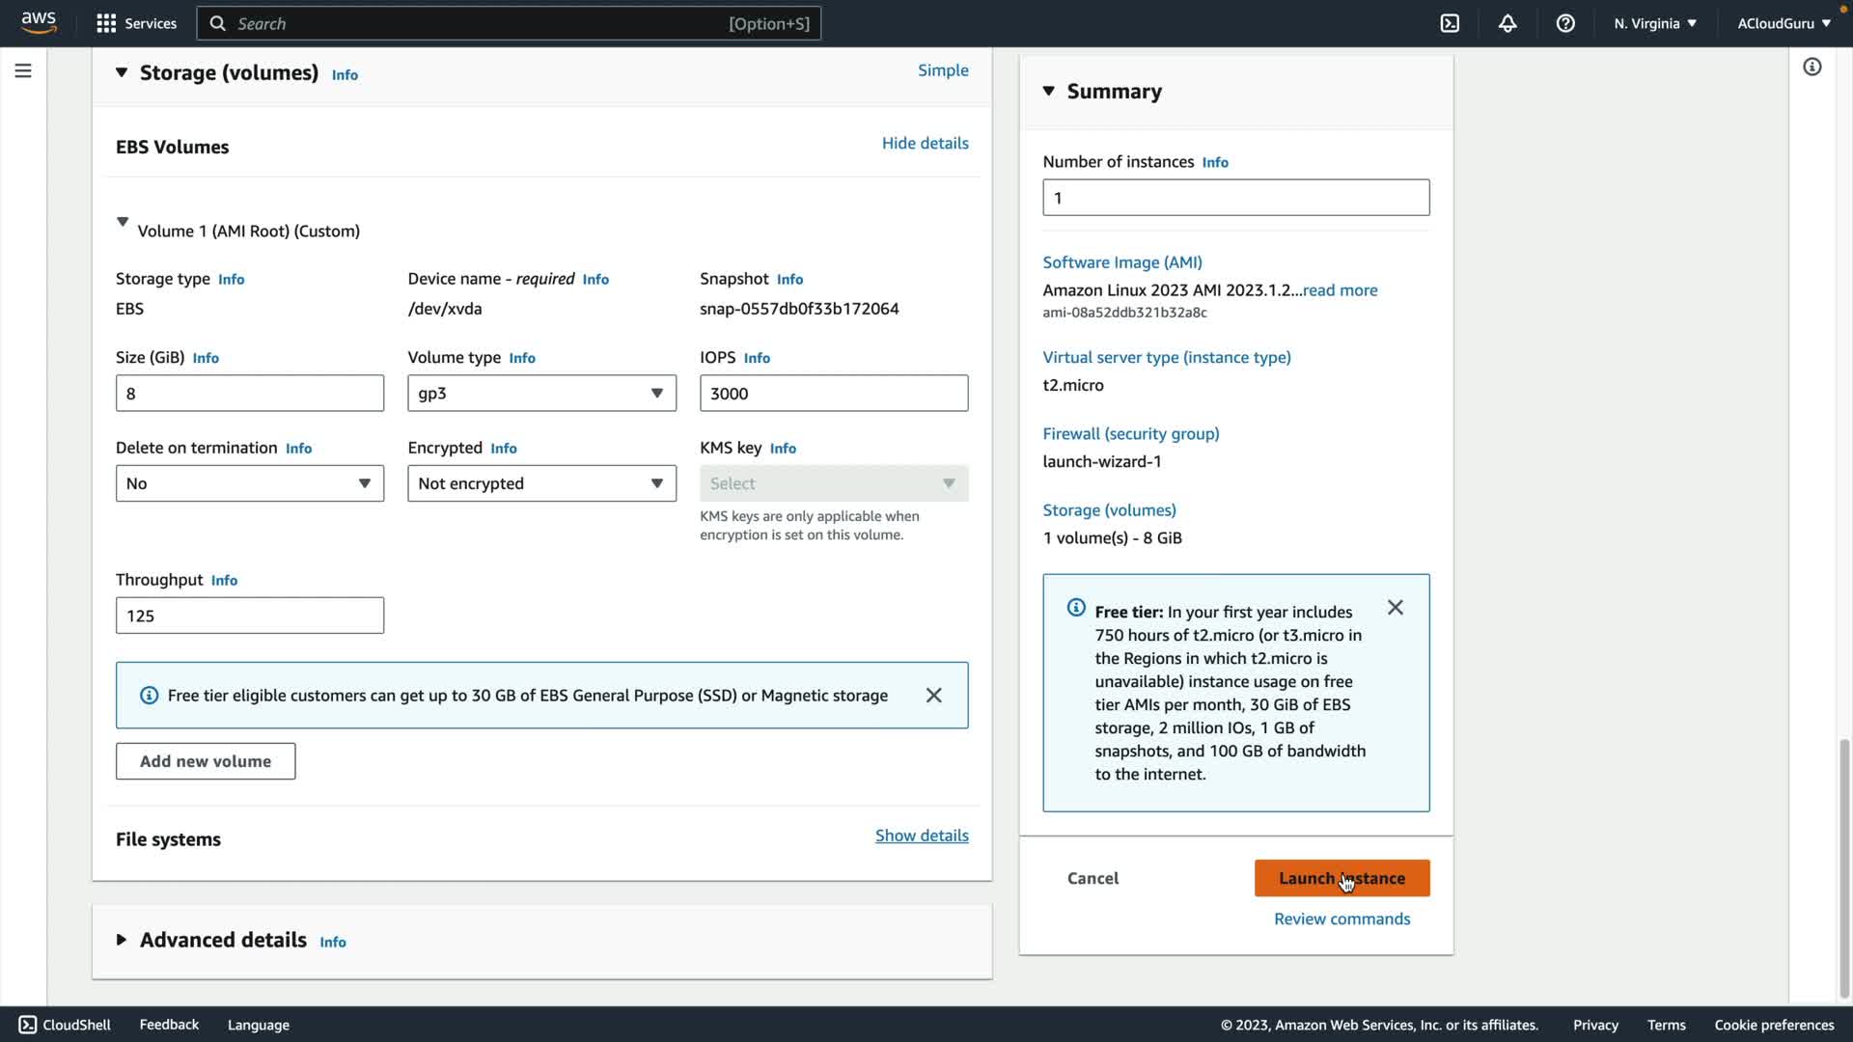This screenshot has width=1853, height=1042.
Task: Open the notifications bell icon
Action: (1507, 23)
